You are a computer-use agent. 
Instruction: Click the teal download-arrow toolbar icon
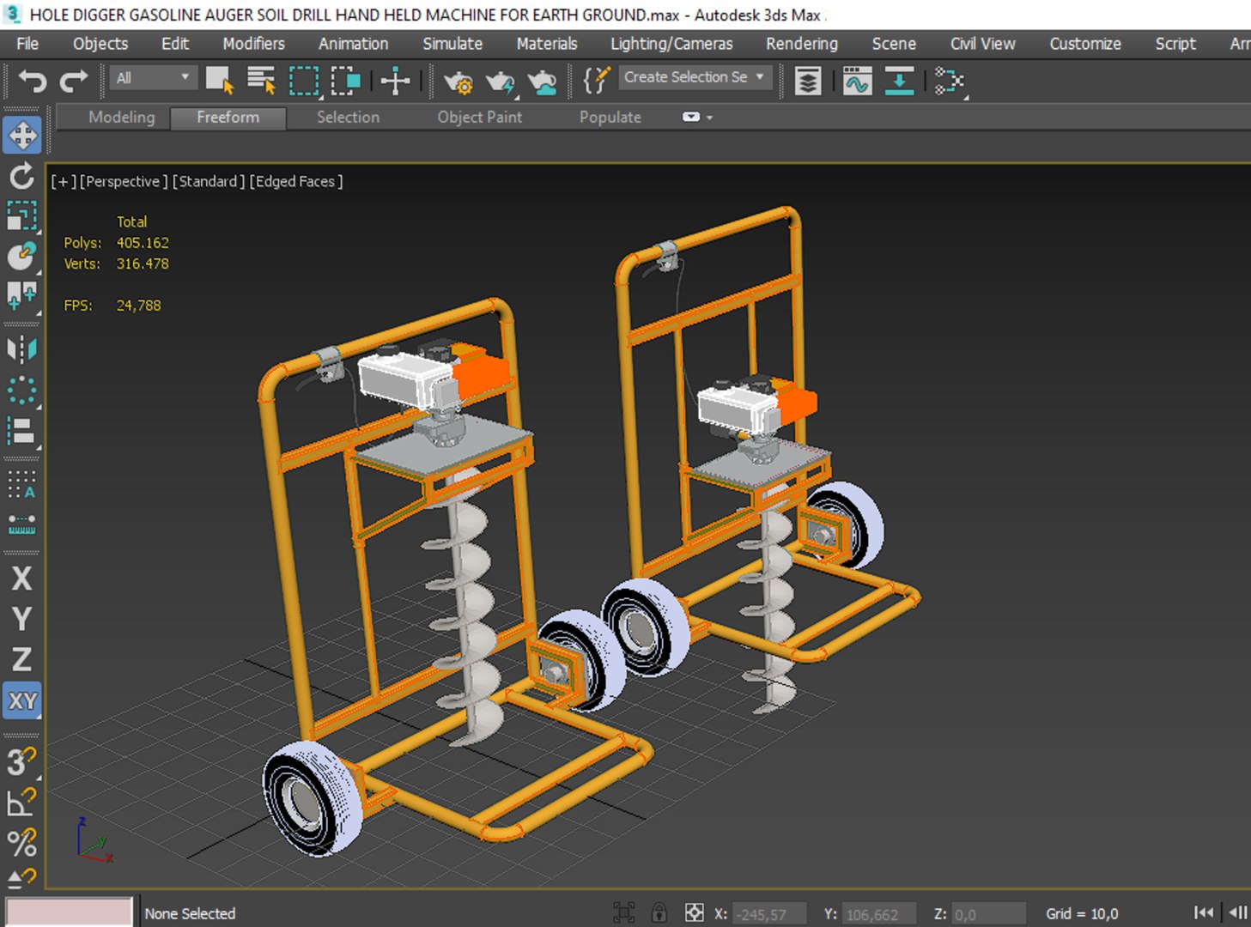coord(899,82)
